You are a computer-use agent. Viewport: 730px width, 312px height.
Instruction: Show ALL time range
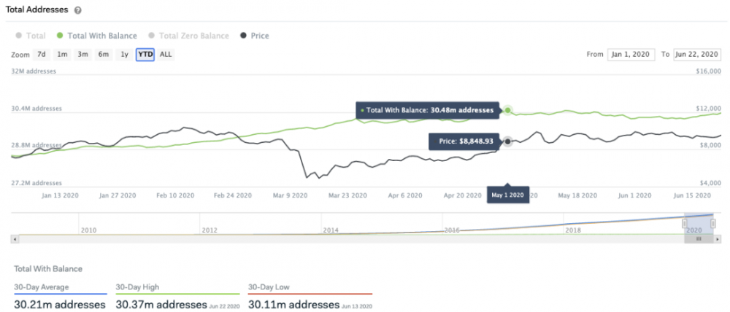click(x=166, y=55)
